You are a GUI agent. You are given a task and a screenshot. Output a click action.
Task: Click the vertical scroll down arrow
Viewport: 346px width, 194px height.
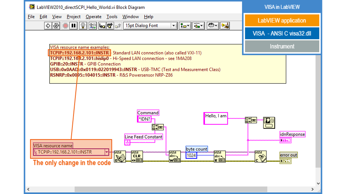pos(318,183)
